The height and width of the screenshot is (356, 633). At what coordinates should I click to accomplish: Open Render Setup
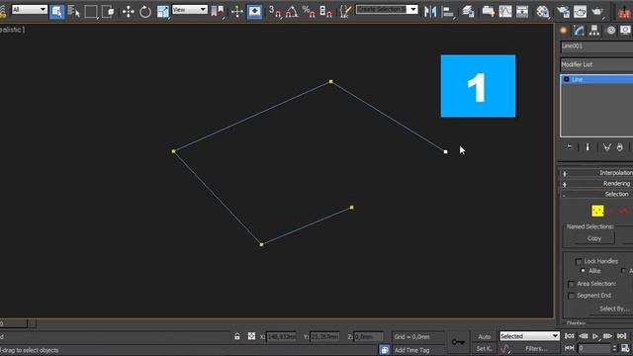(563, 11)
